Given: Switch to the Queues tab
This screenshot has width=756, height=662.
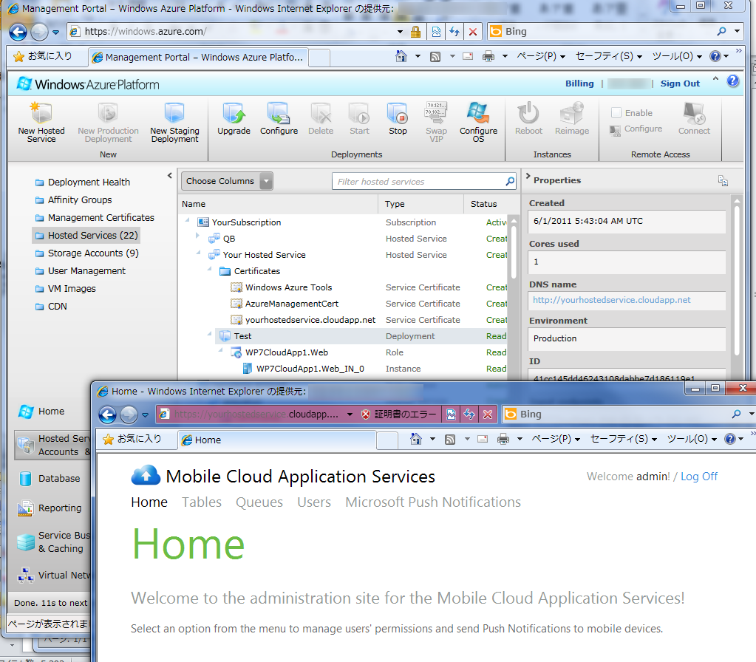Looking at the screenshot, I should tap(259, 502).
